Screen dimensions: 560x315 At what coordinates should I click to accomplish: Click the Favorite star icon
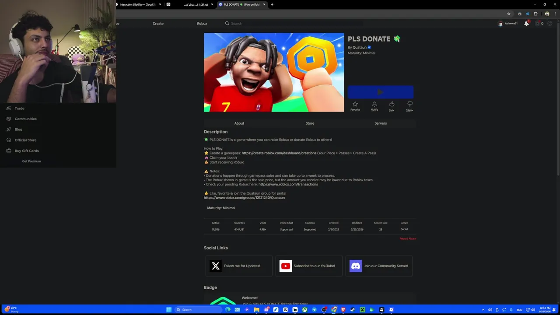click(355, 104)
